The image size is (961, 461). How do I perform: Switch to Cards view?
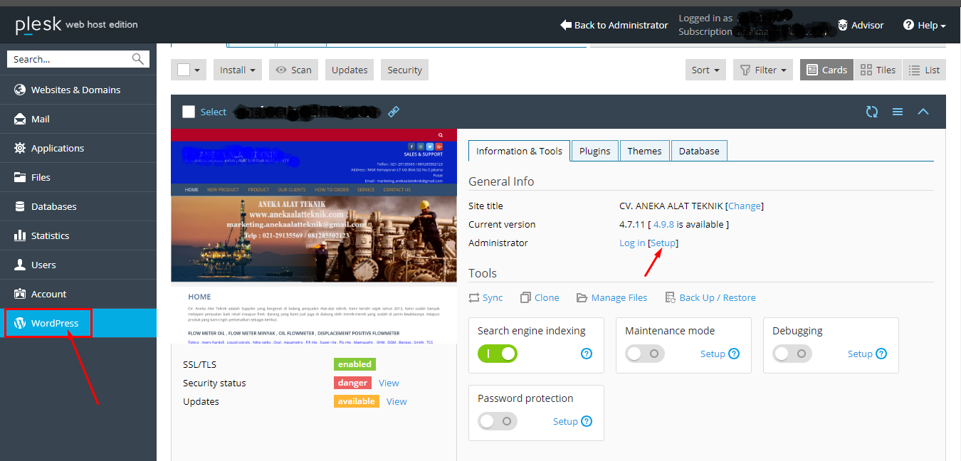coord(826,70)
